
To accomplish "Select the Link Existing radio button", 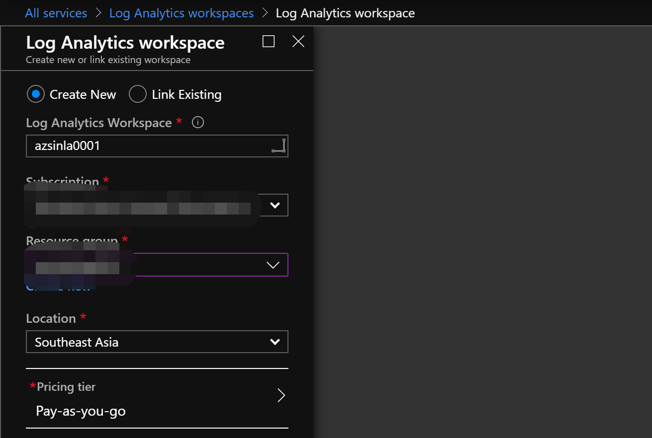I will pos(137,94).
